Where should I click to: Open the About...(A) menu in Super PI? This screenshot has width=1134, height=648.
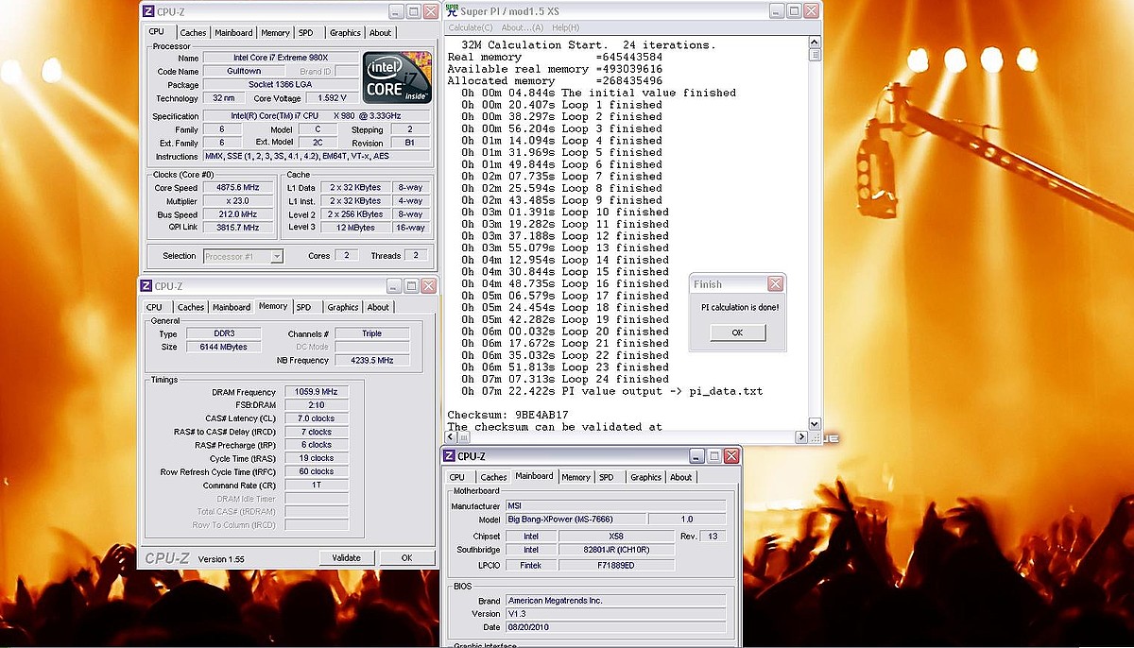(x=523, y=27)
